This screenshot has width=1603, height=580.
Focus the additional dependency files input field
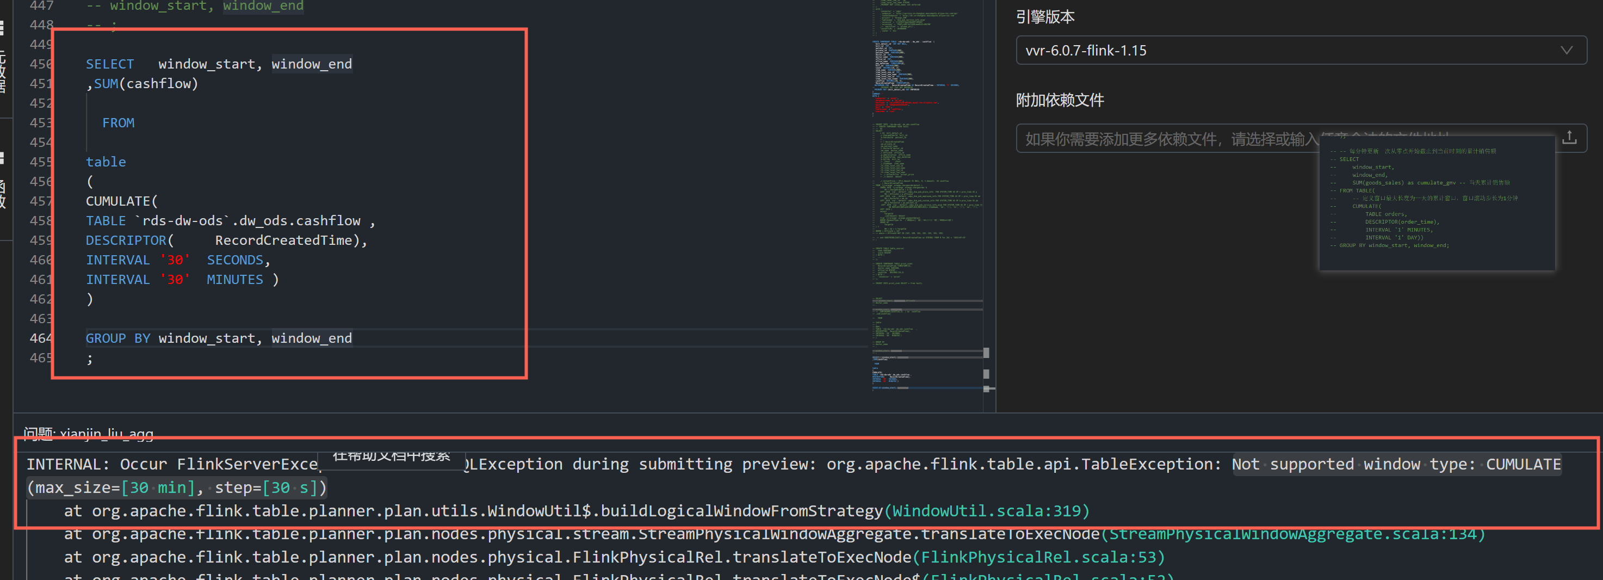(x=1301, y=138)
